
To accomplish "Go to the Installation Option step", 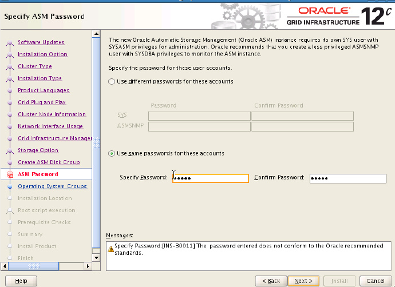I will pos(42,54).
